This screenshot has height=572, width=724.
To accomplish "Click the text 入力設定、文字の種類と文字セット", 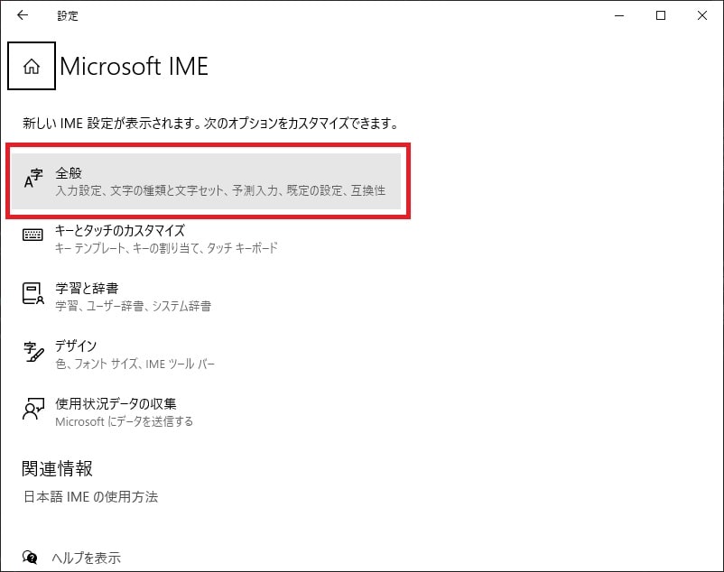I will [x=139, y=190].
